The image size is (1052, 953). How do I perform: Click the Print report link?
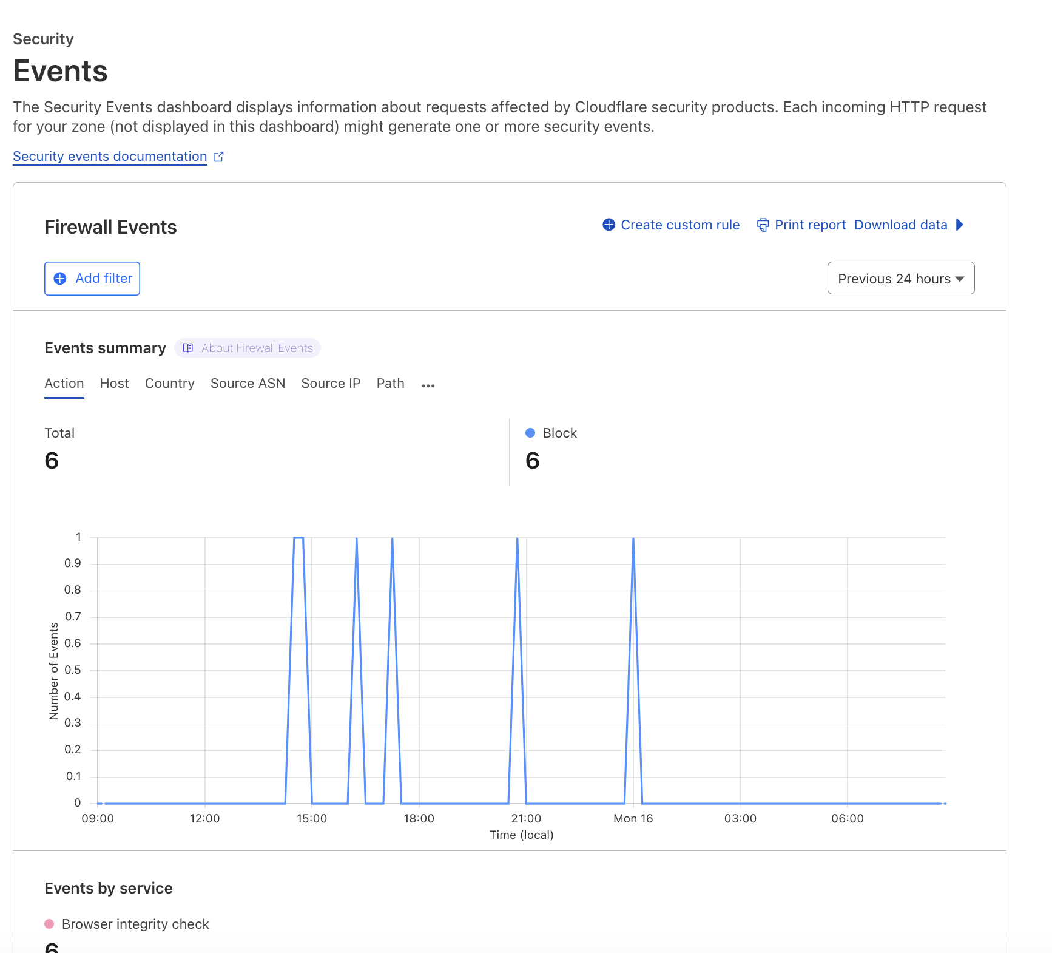point(810,225)
